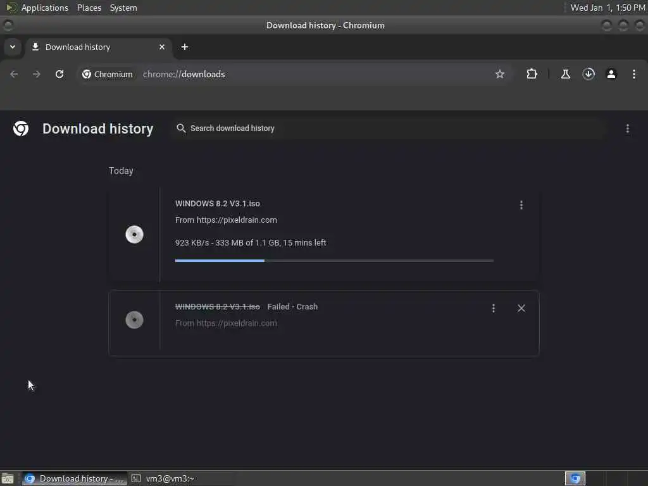This screenshot has height=486, width=648.
Task: Open the Places menu
Action: point(89,8)
